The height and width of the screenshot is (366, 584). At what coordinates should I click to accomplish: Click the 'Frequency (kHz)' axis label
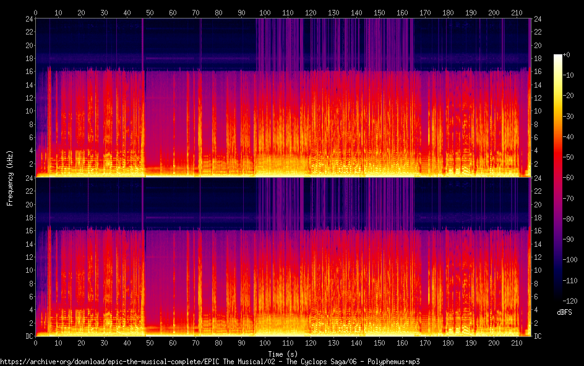10,177
